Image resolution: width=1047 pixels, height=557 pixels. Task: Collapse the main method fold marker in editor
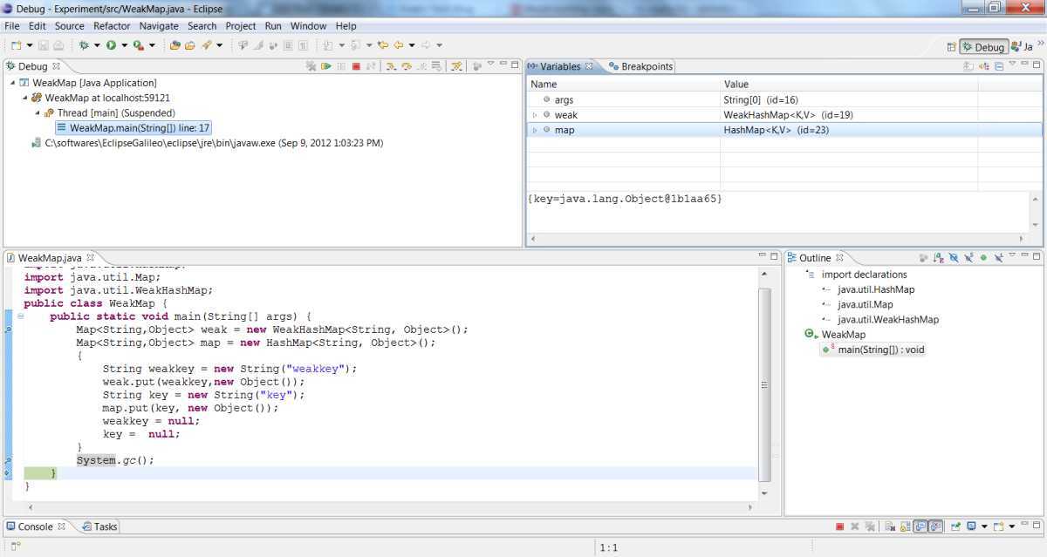(x=20, y=316)
